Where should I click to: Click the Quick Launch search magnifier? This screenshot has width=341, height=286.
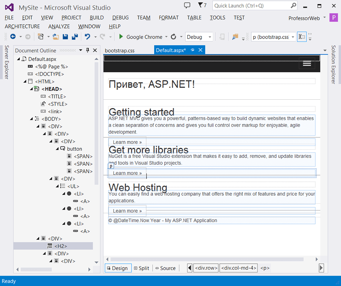293,5
